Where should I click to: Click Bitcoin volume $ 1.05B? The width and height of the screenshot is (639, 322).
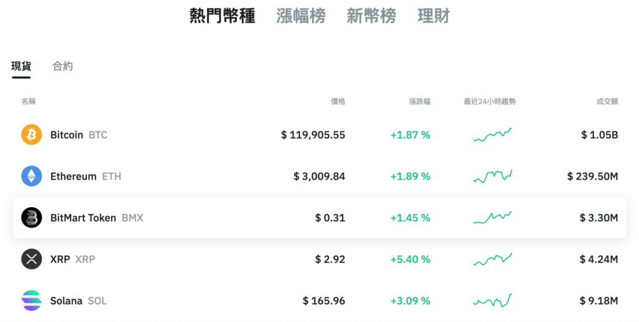[600, 135]
